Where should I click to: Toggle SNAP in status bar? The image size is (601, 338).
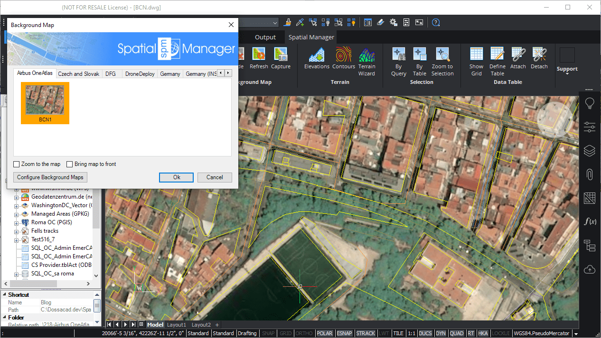pos(268,333)
